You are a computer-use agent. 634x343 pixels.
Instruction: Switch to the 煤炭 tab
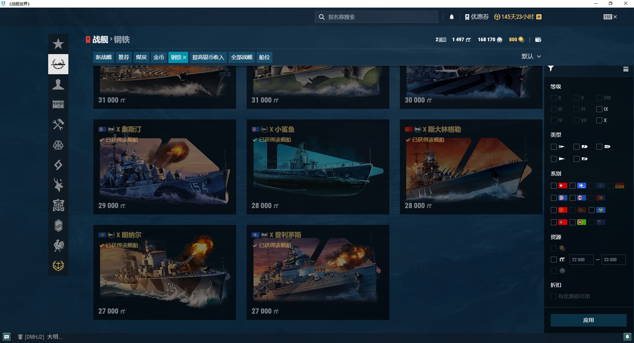pos(141,57)
